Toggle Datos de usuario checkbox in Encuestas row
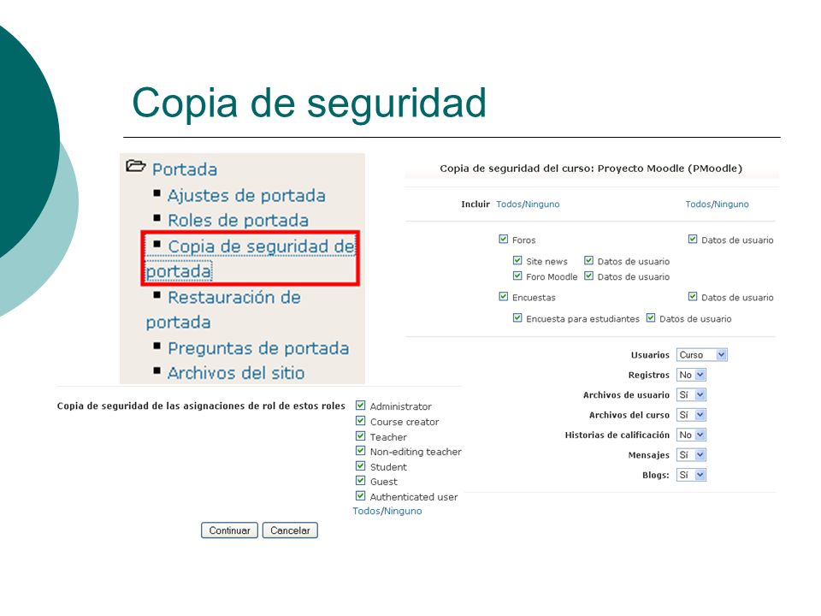This screenshot has height=616, width=821. [x=693, y=297]
